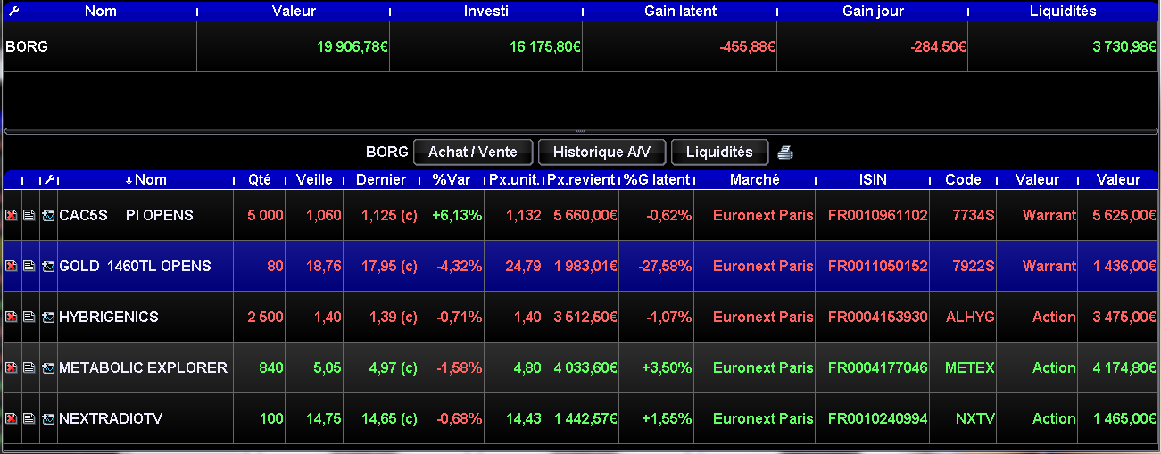
Task: Click ISIN FR0010961102
Action: 878,215
